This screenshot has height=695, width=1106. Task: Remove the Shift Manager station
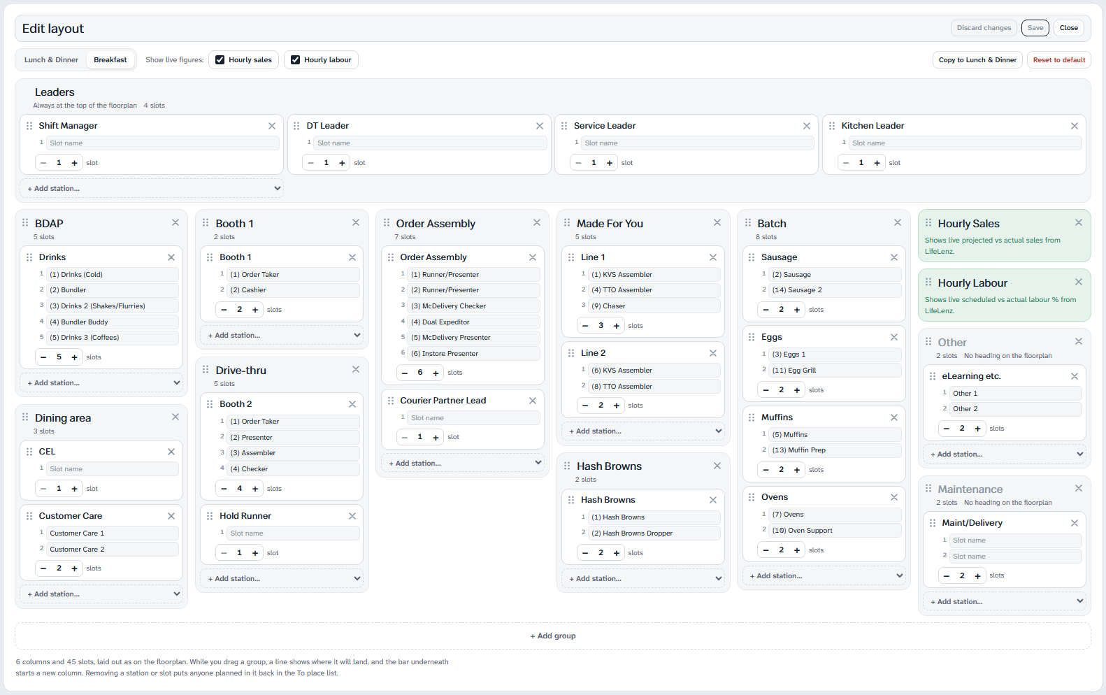272,126
